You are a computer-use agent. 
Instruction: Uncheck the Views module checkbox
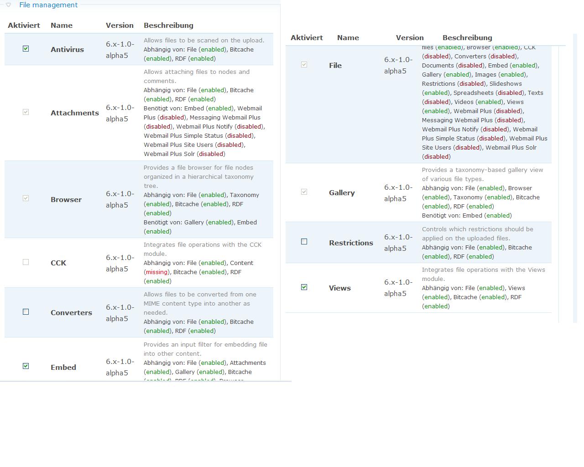pos(304,287)
